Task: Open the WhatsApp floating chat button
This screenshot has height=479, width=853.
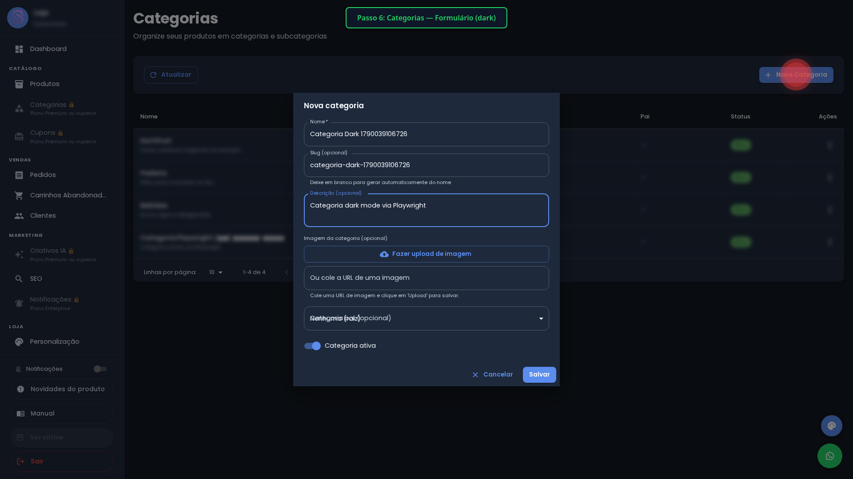Action: coord(830,456)
